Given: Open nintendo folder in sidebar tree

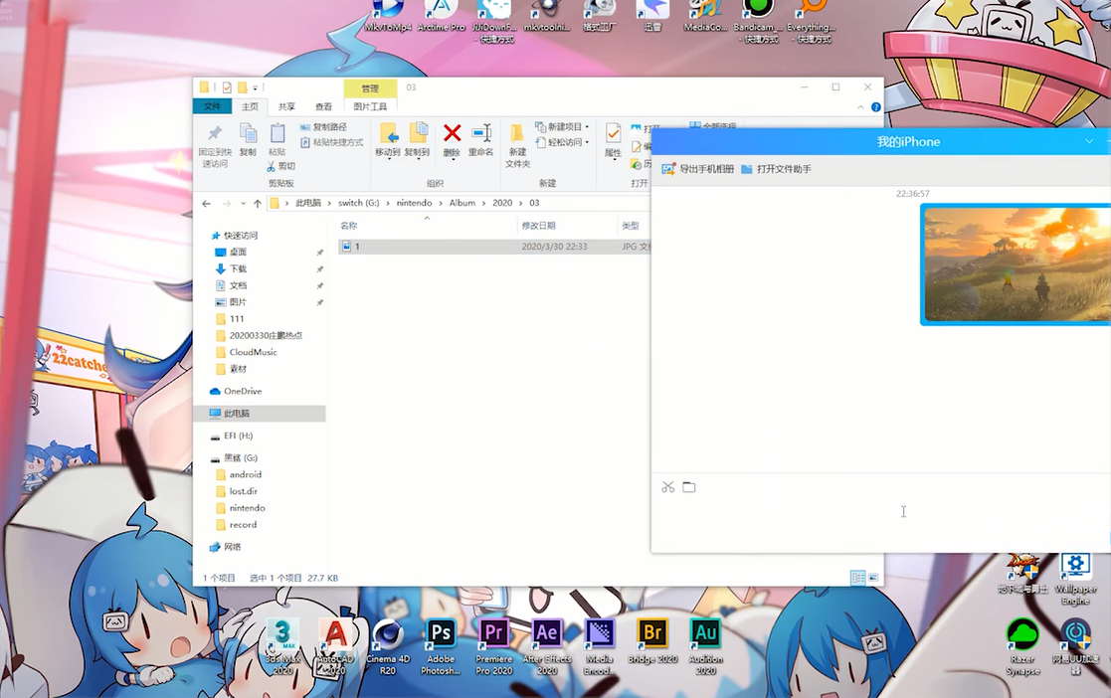Looking at the screenshot, I should coord(240,508).
